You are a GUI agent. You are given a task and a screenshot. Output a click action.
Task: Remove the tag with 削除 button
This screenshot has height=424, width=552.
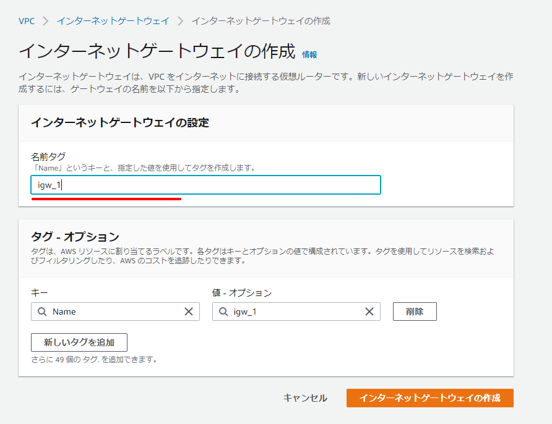click(x=415, y=312)
